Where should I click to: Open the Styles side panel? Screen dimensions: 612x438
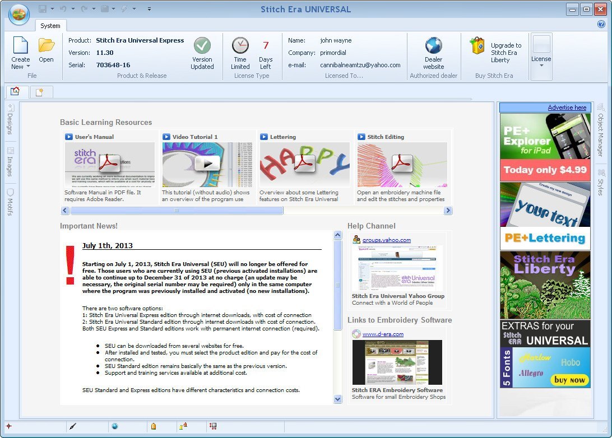coord(601,183)
